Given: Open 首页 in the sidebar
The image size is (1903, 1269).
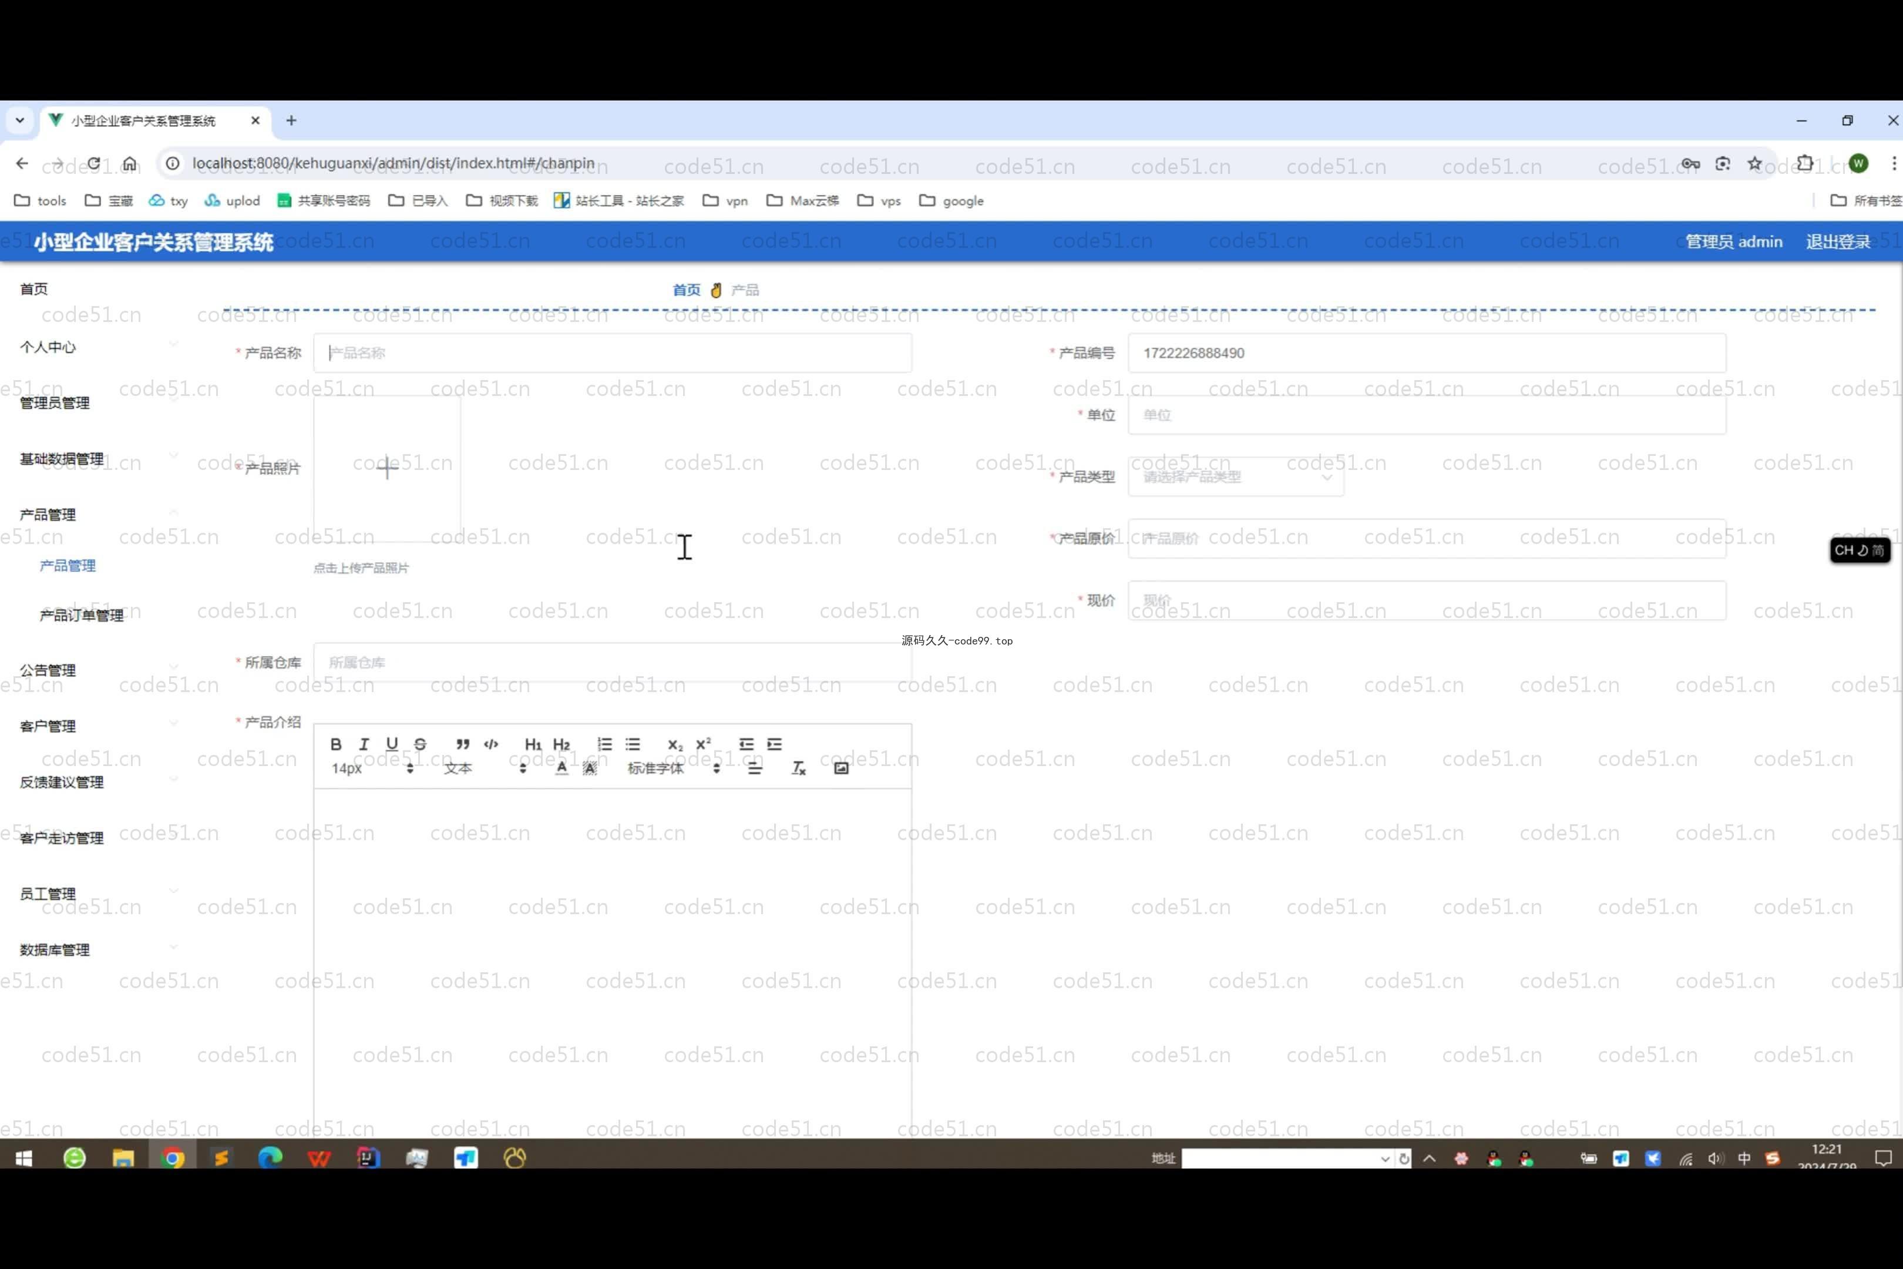Looking at the screenshot, I should (x=34, y=289).
